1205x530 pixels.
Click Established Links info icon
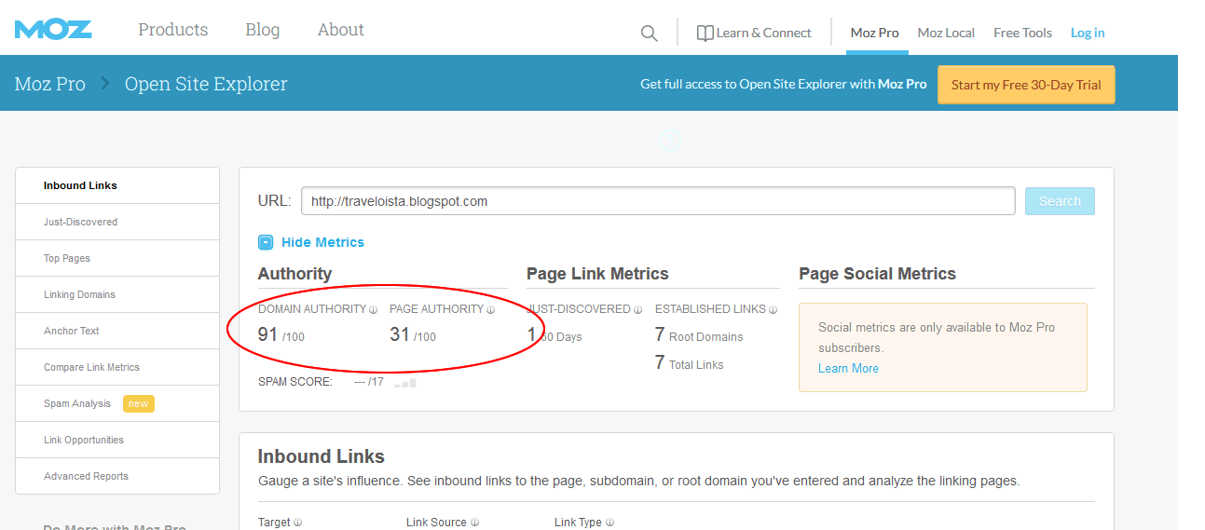(x=774, y=310)
